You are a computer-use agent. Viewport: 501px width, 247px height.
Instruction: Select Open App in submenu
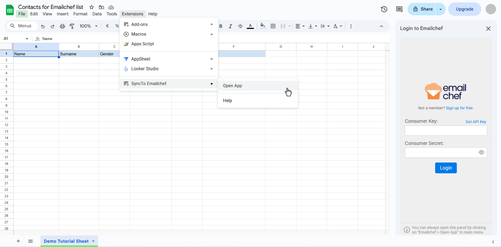[233, 86]
